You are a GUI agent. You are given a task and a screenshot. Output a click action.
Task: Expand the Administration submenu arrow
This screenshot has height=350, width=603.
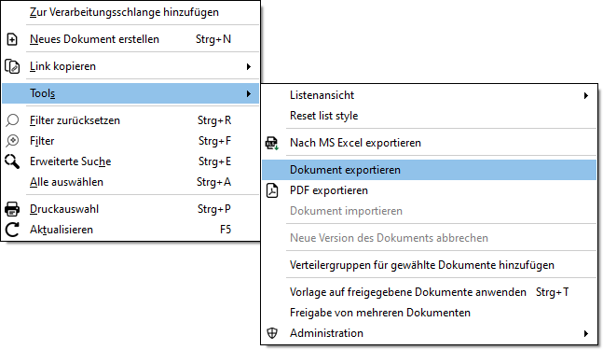(586, 333)
